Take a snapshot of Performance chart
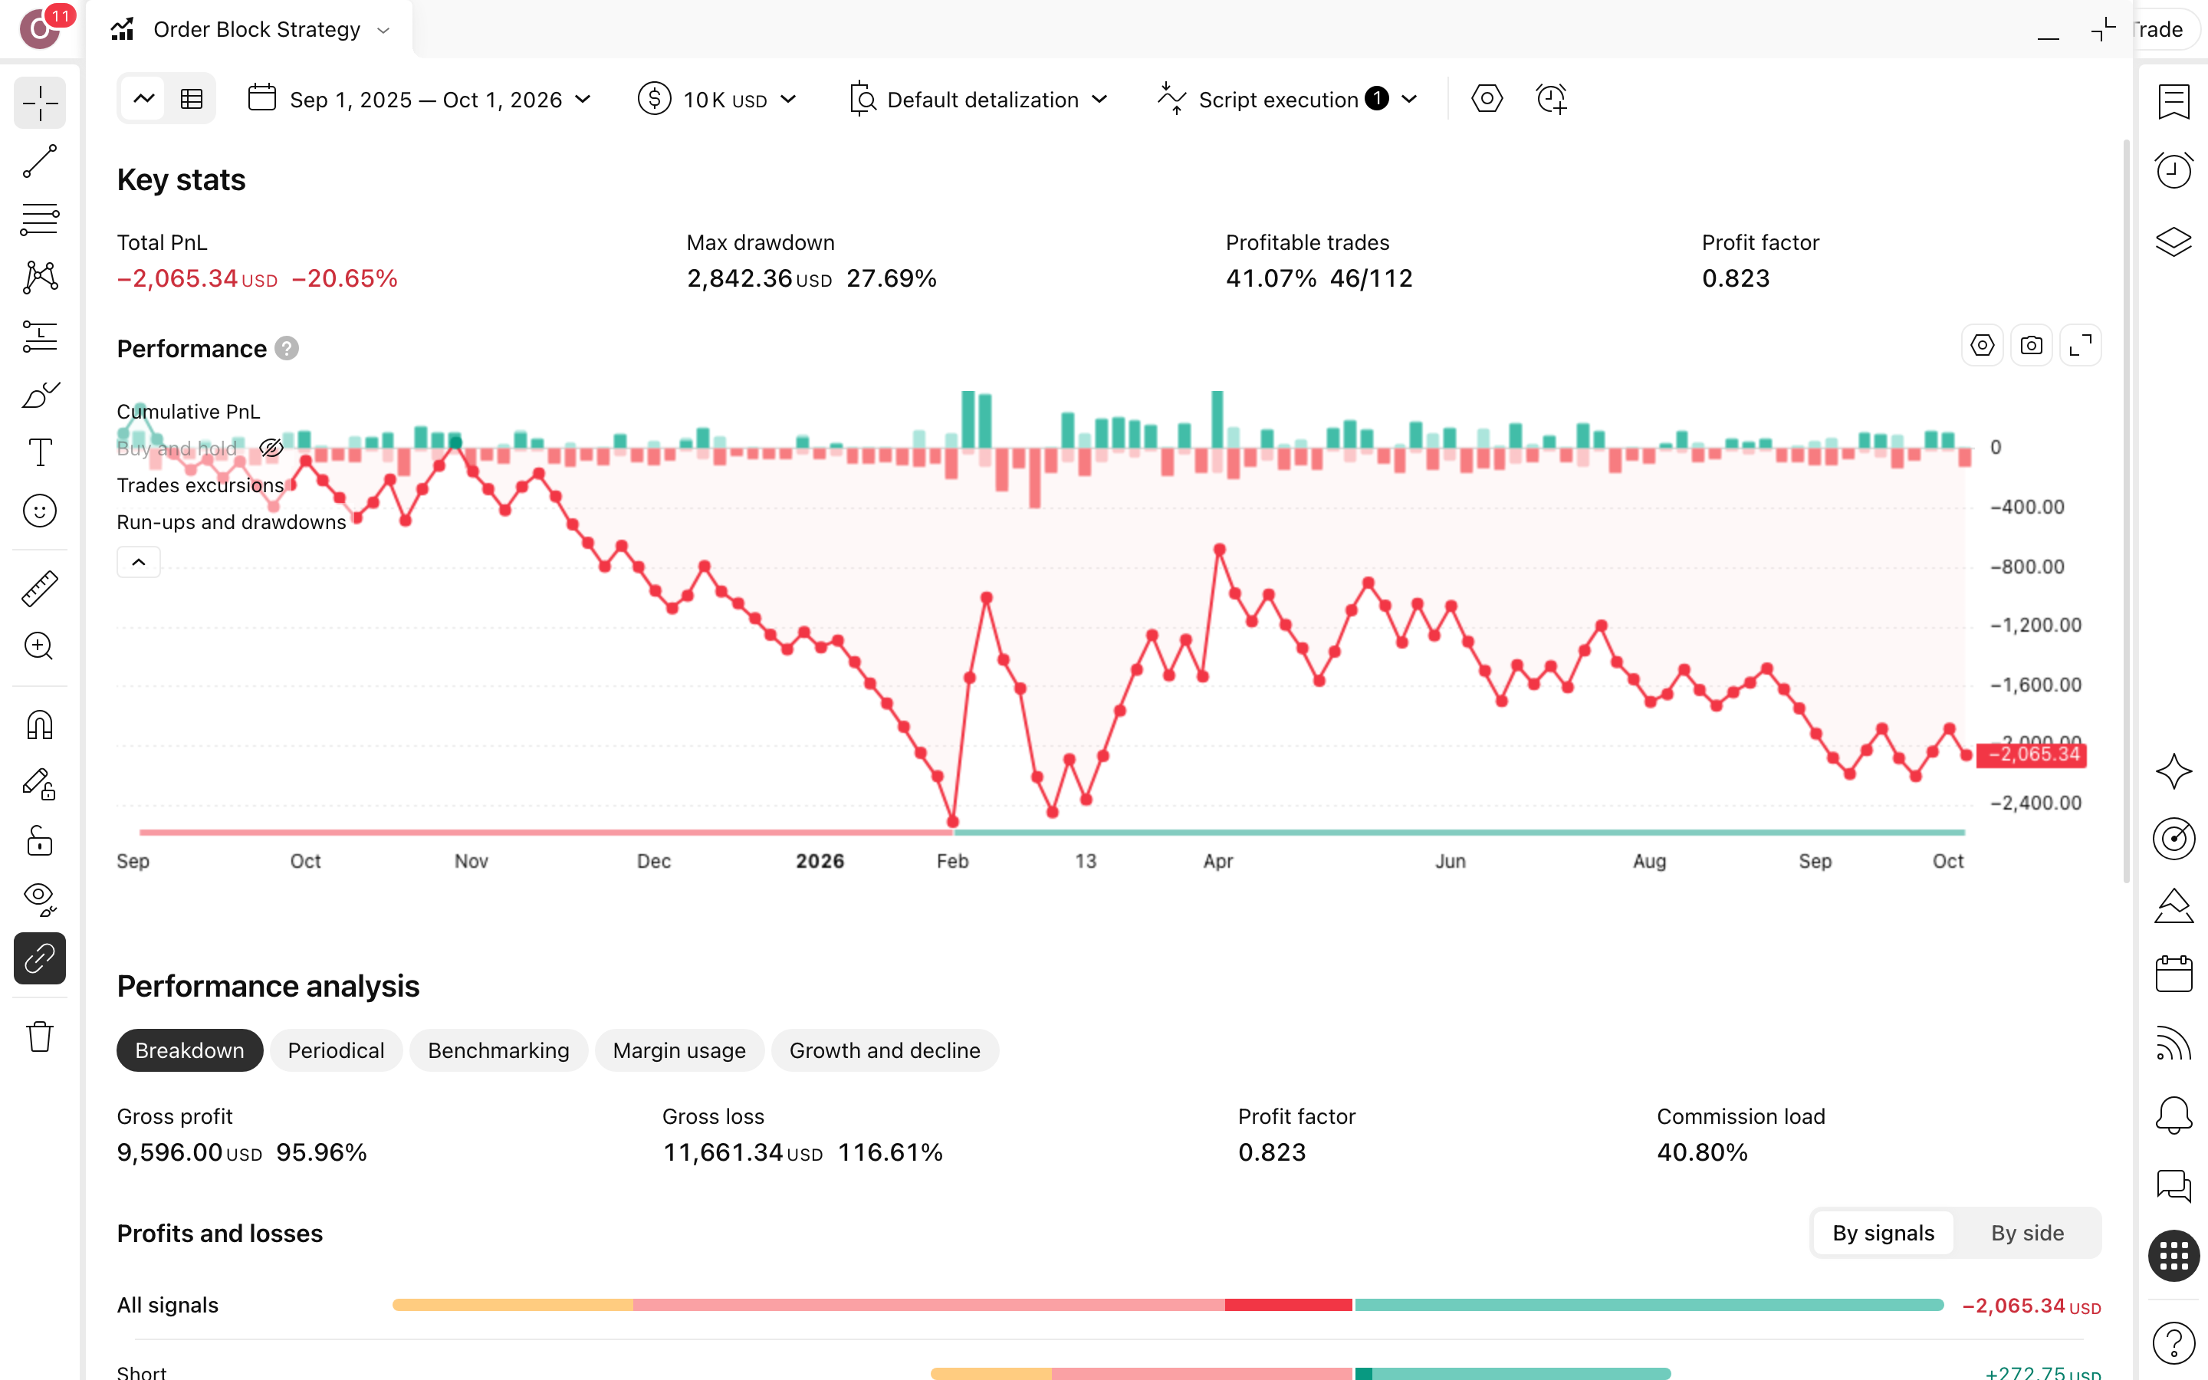The width and height of the screenshot is (2208, 1380). 2031,346
